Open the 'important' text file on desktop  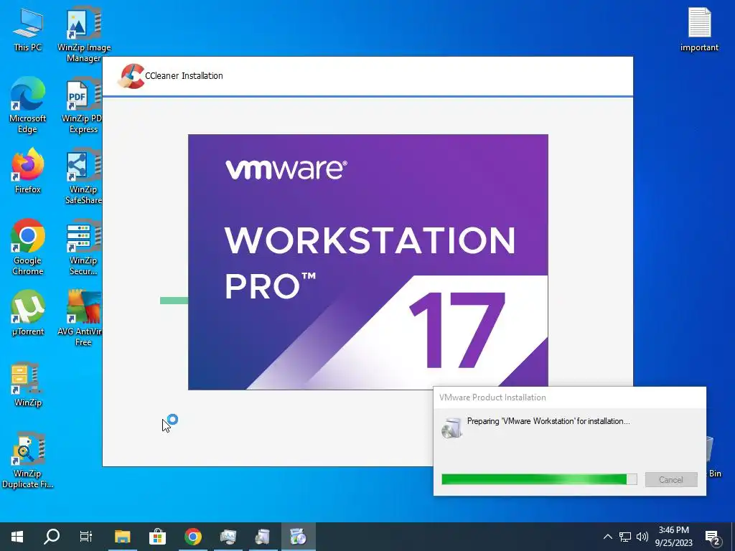699,29
